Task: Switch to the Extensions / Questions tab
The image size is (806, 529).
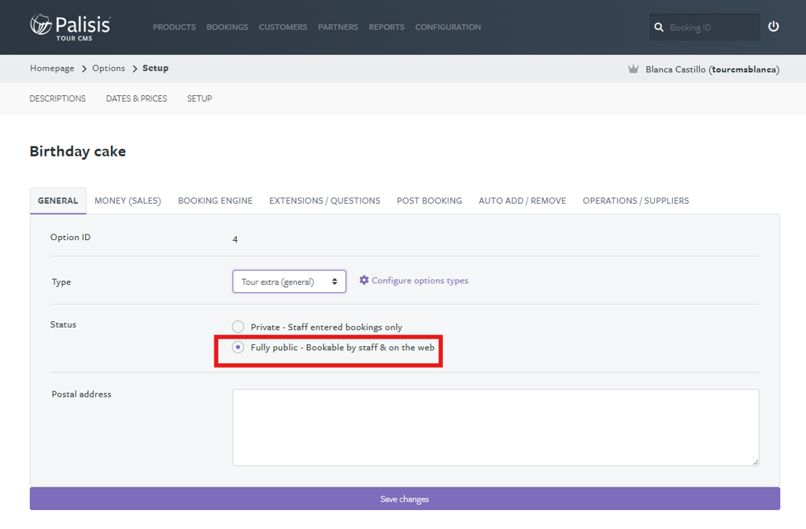Action: pos(324,201)
